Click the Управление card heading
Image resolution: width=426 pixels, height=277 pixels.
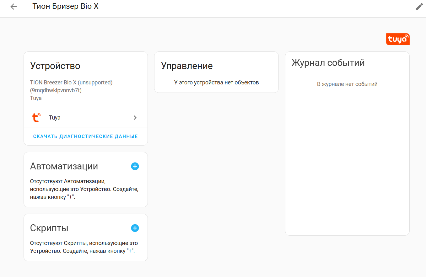pos(187,66)
